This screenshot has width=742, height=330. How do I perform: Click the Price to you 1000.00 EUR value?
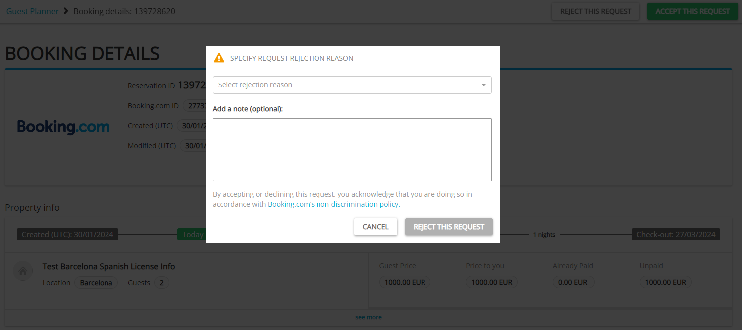492,282
